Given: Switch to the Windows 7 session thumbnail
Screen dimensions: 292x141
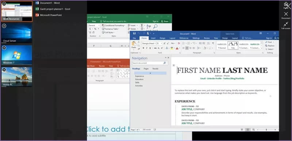Looking at the screenshot, I should point(17,55).
